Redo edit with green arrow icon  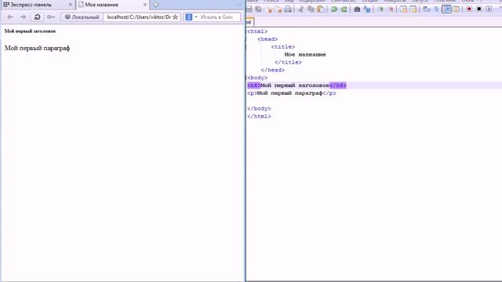pyautogui.click(x=344, y=9)
